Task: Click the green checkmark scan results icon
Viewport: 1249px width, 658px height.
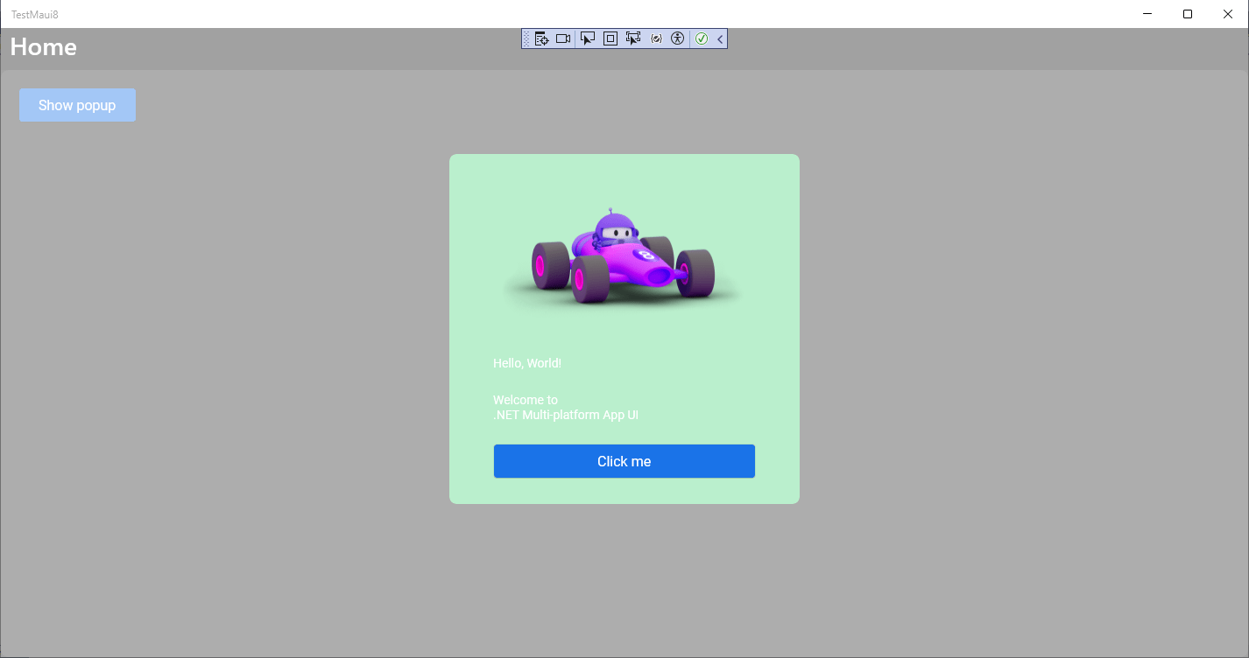Action: 702,38
